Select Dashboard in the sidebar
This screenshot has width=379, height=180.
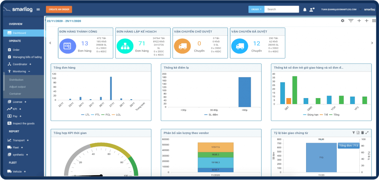coord(19,33)
